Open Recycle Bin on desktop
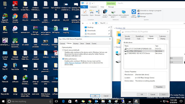Image resolution: width=185 pixels, height=104 pixels. (x=5, y=91)
